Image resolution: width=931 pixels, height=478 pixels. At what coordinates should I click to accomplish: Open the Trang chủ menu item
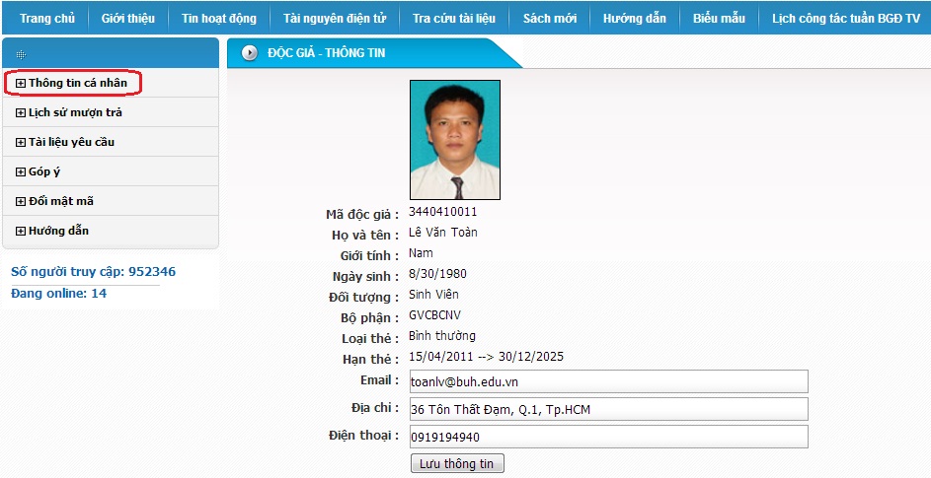pyautogui.click(x=47, y=19)
